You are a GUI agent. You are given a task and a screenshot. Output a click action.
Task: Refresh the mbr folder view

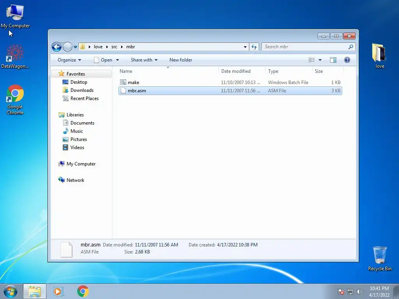[254, 47]
